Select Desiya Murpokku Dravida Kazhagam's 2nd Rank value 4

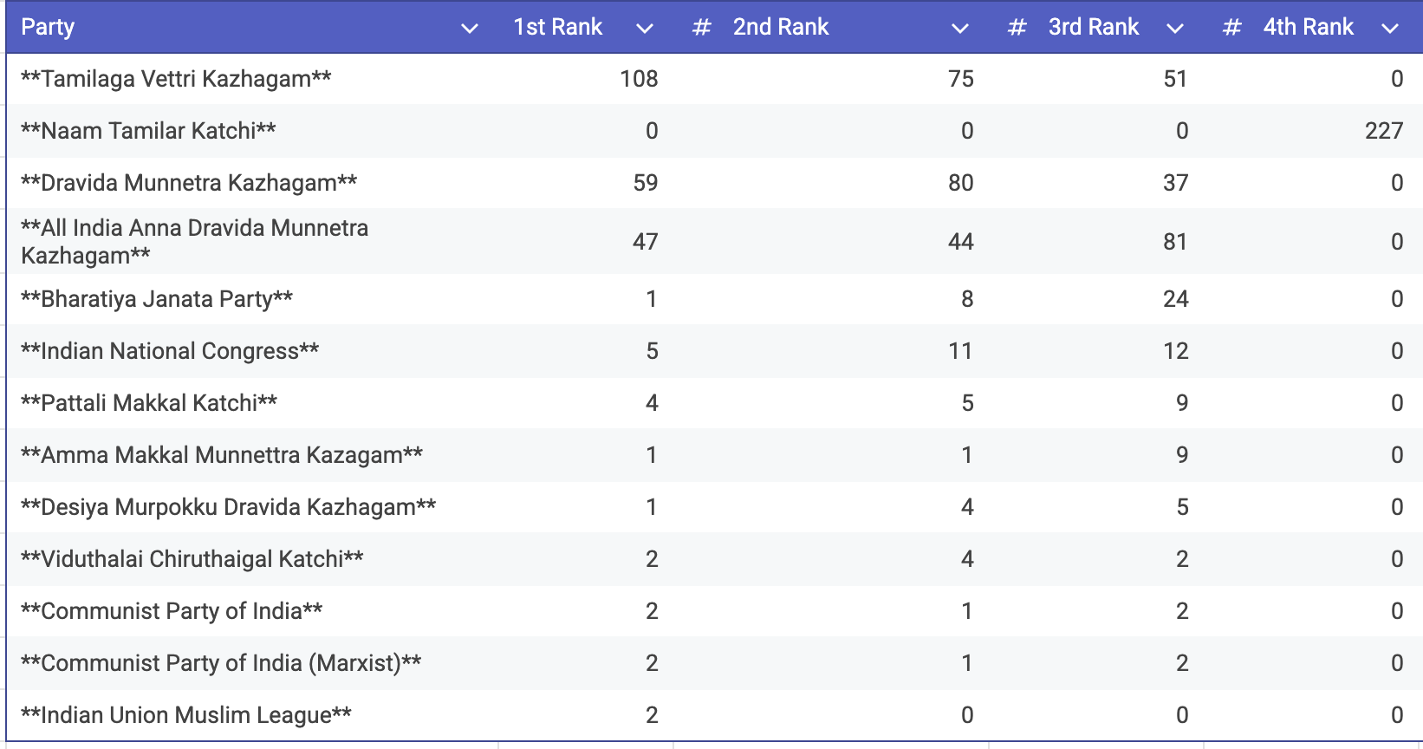968,507
